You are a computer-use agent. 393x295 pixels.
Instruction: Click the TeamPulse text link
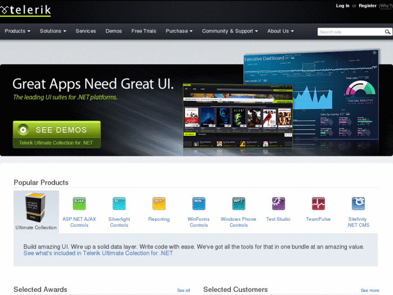pyautogui.click(x=318, y=219)
